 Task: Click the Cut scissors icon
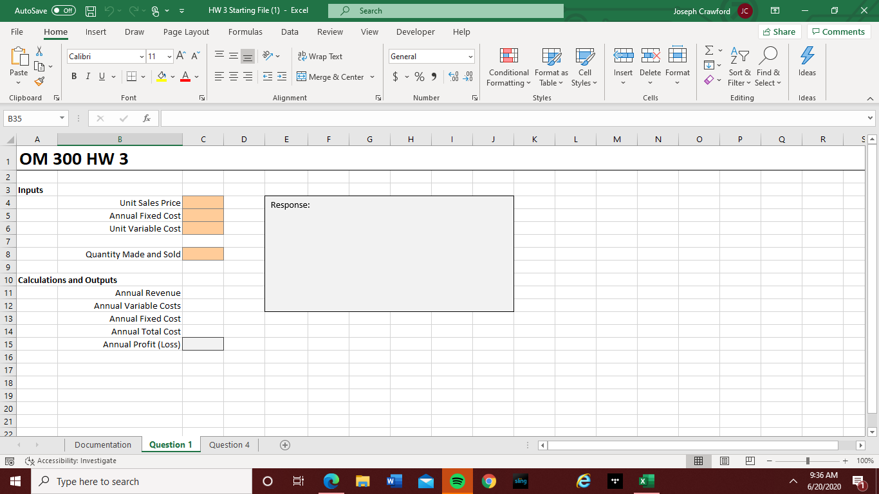coord(39,51)
